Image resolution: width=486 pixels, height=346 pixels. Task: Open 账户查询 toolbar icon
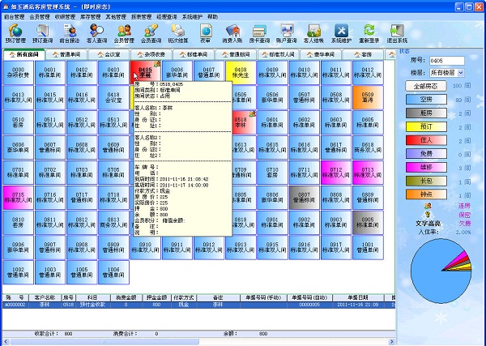(287, 33)
